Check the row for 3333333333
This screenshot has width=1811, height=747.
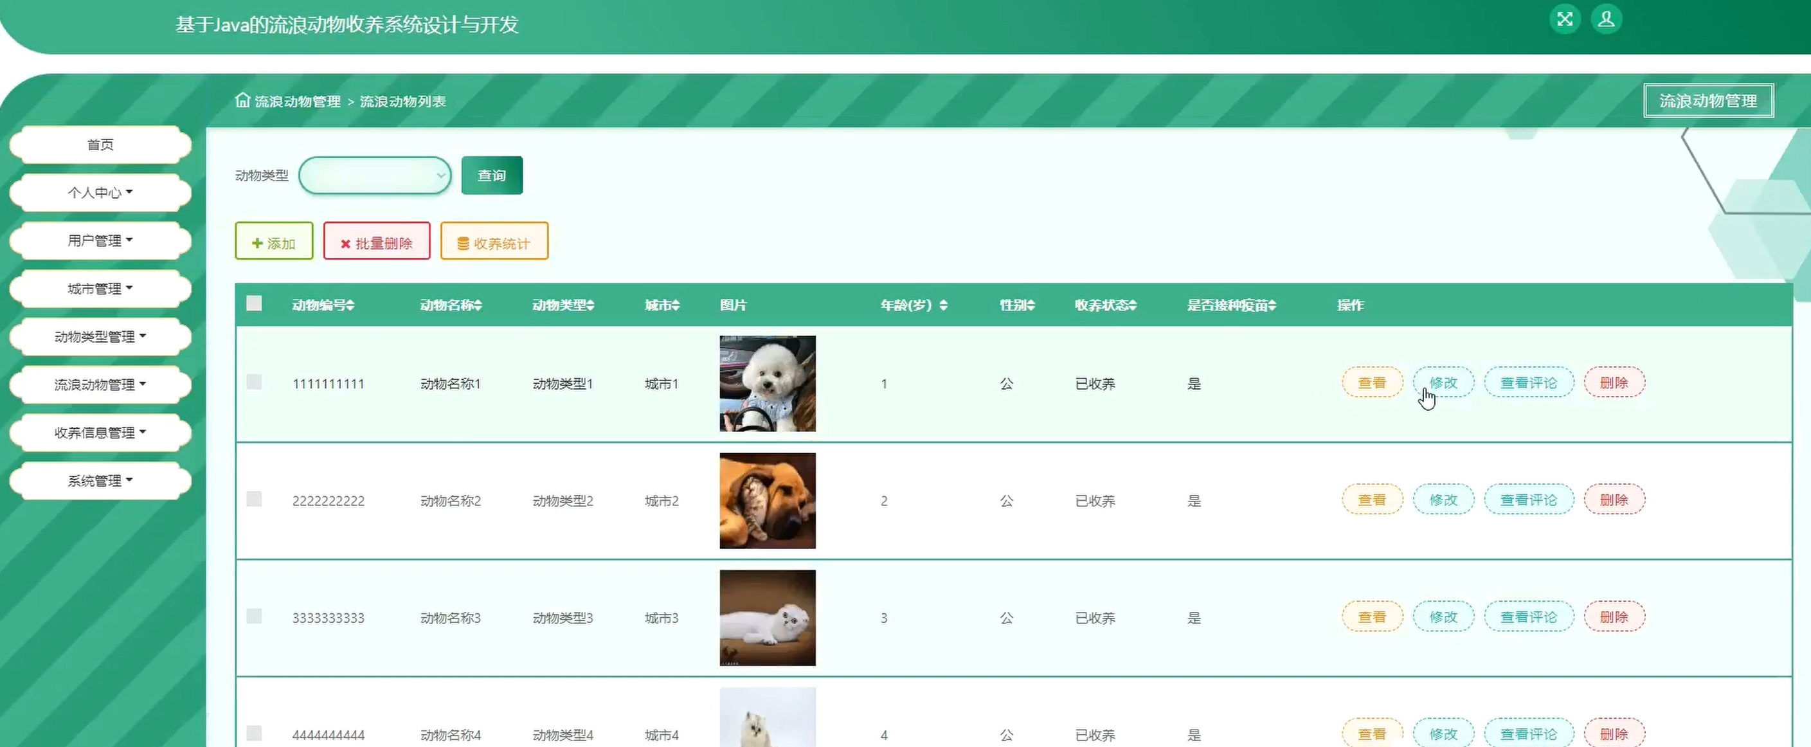(x=254, y=616)
